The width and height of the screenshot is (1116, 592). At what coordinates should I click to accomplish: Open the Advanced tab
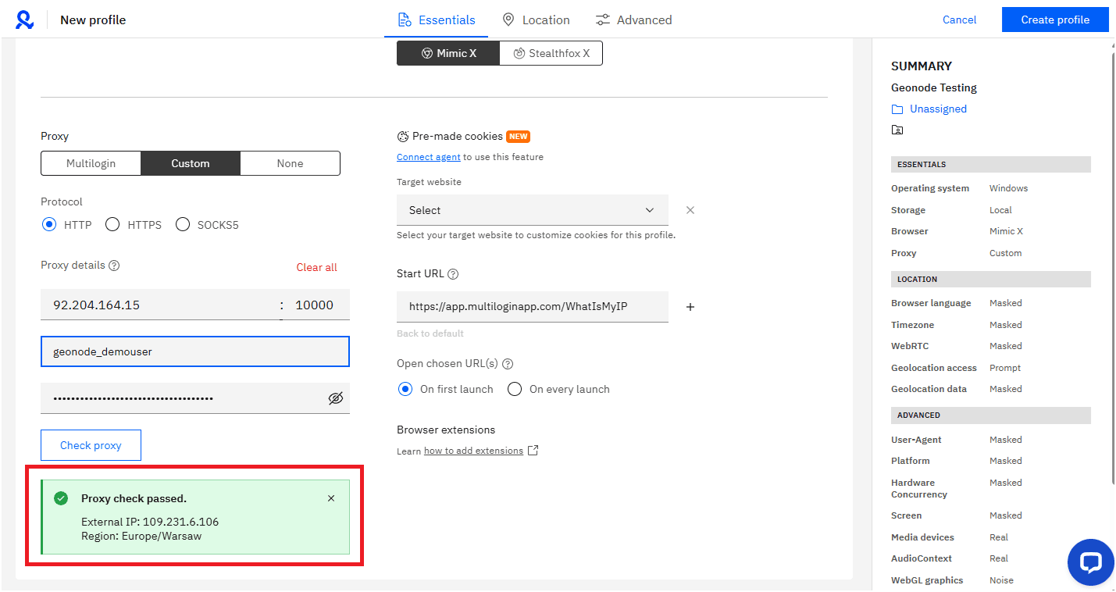tap(633, 20)
